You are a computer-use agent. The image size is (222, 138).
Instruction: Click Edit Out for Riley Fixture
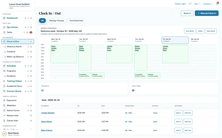pyautogui.click(x=188, y=130)
